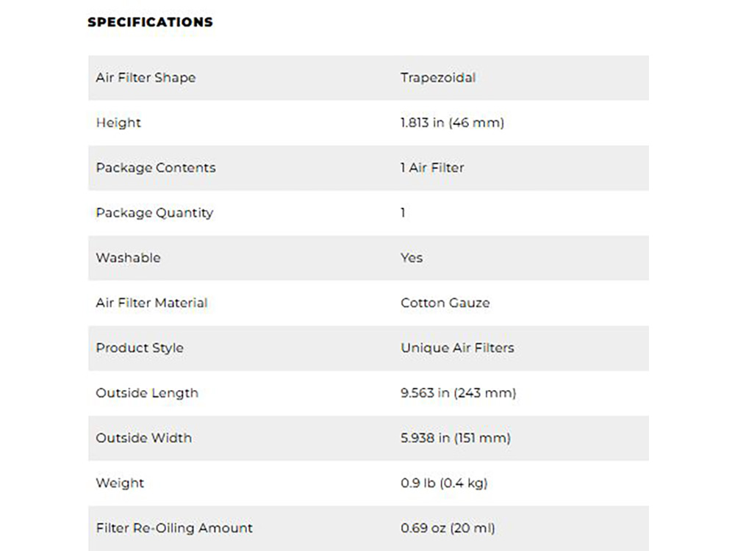Screen dimensions: 735x551
Task: Click the Package Quantity label
Action: point(154,213)
